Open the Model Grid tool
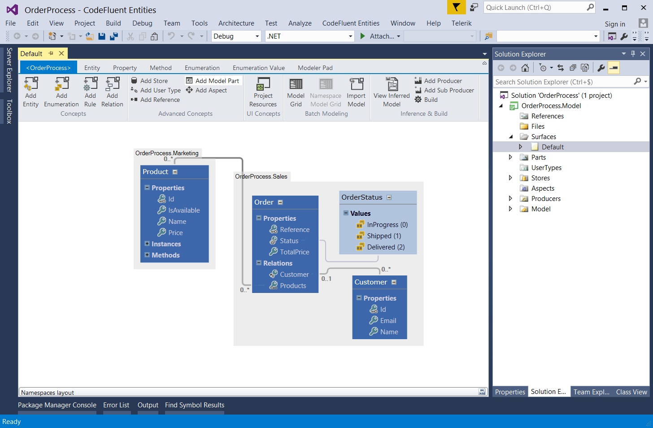Viewport: 653px width, 428px height. click(296, 84)
